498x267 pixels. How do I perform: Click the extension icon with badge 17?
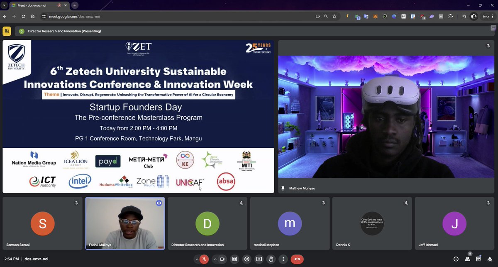tap(422, 17)
